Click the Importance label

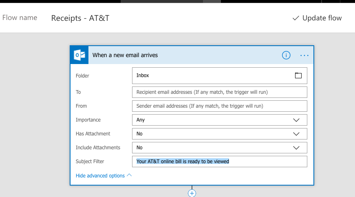(x=88, y=120)
